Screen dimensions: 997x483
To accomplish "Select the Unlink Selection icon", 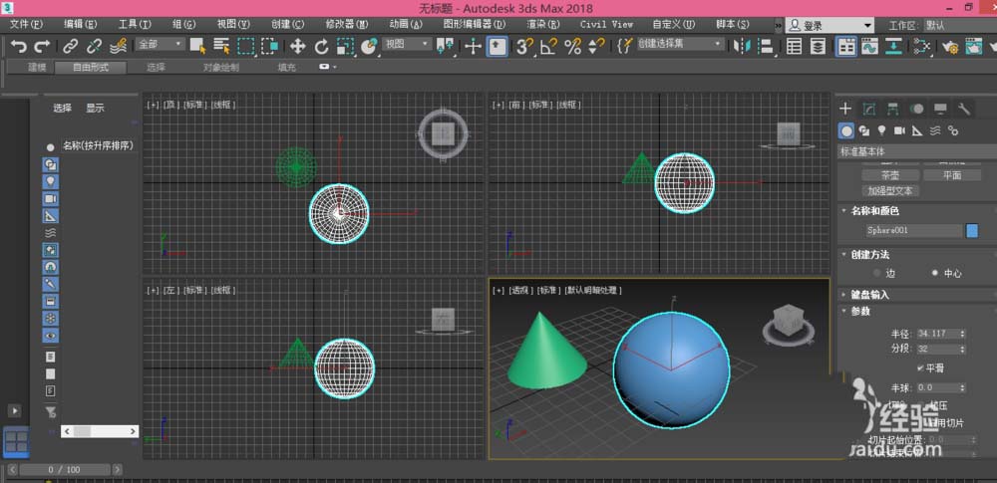I will point(94,46).
